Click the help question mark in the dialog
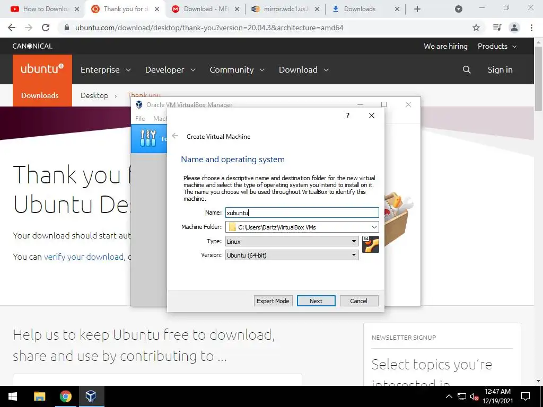Screen dimensions: 543x407 pos(348,116)
